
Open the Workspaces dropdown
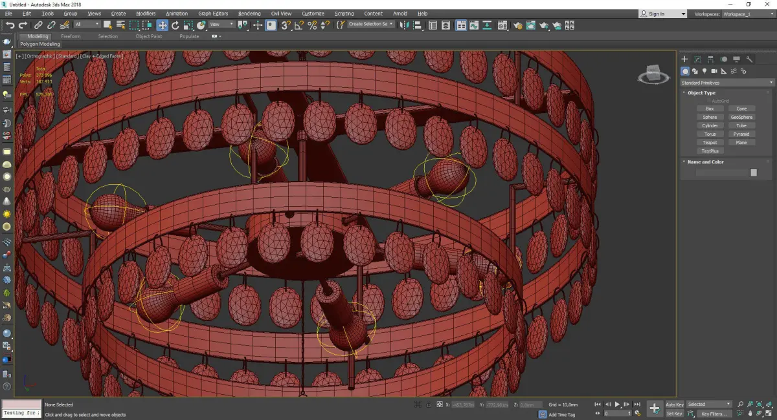748,14
